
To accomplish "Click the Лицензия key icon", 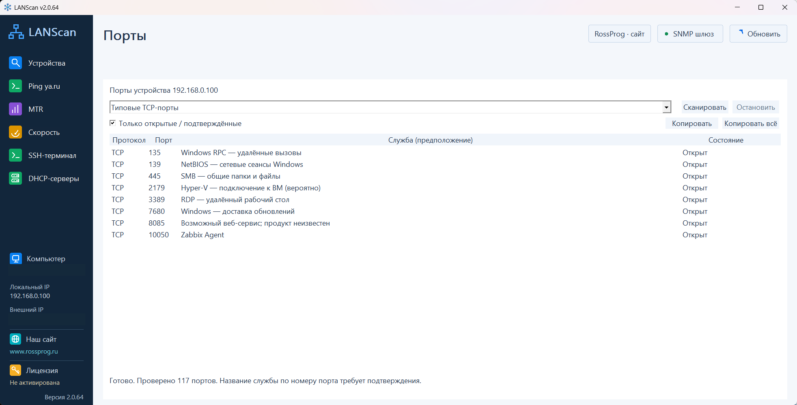I will 15,370.
